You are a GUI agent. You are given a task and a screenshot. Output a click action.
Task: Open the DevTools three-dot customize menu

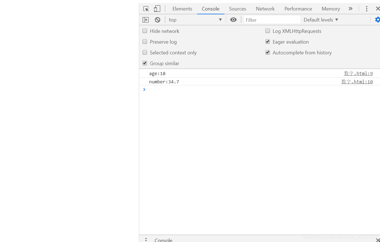(366, 9)
